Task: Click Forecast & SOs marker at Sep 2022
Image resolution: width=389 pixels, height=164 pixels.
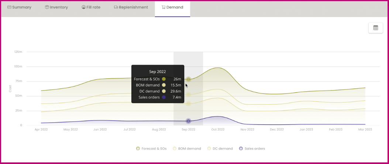Action: click(x=188, y=79)
